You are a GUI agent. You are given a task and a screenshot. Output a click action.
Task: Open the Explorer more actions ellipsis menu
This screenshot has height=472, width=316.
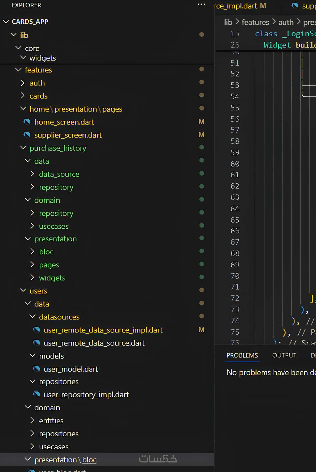[201, 5]
